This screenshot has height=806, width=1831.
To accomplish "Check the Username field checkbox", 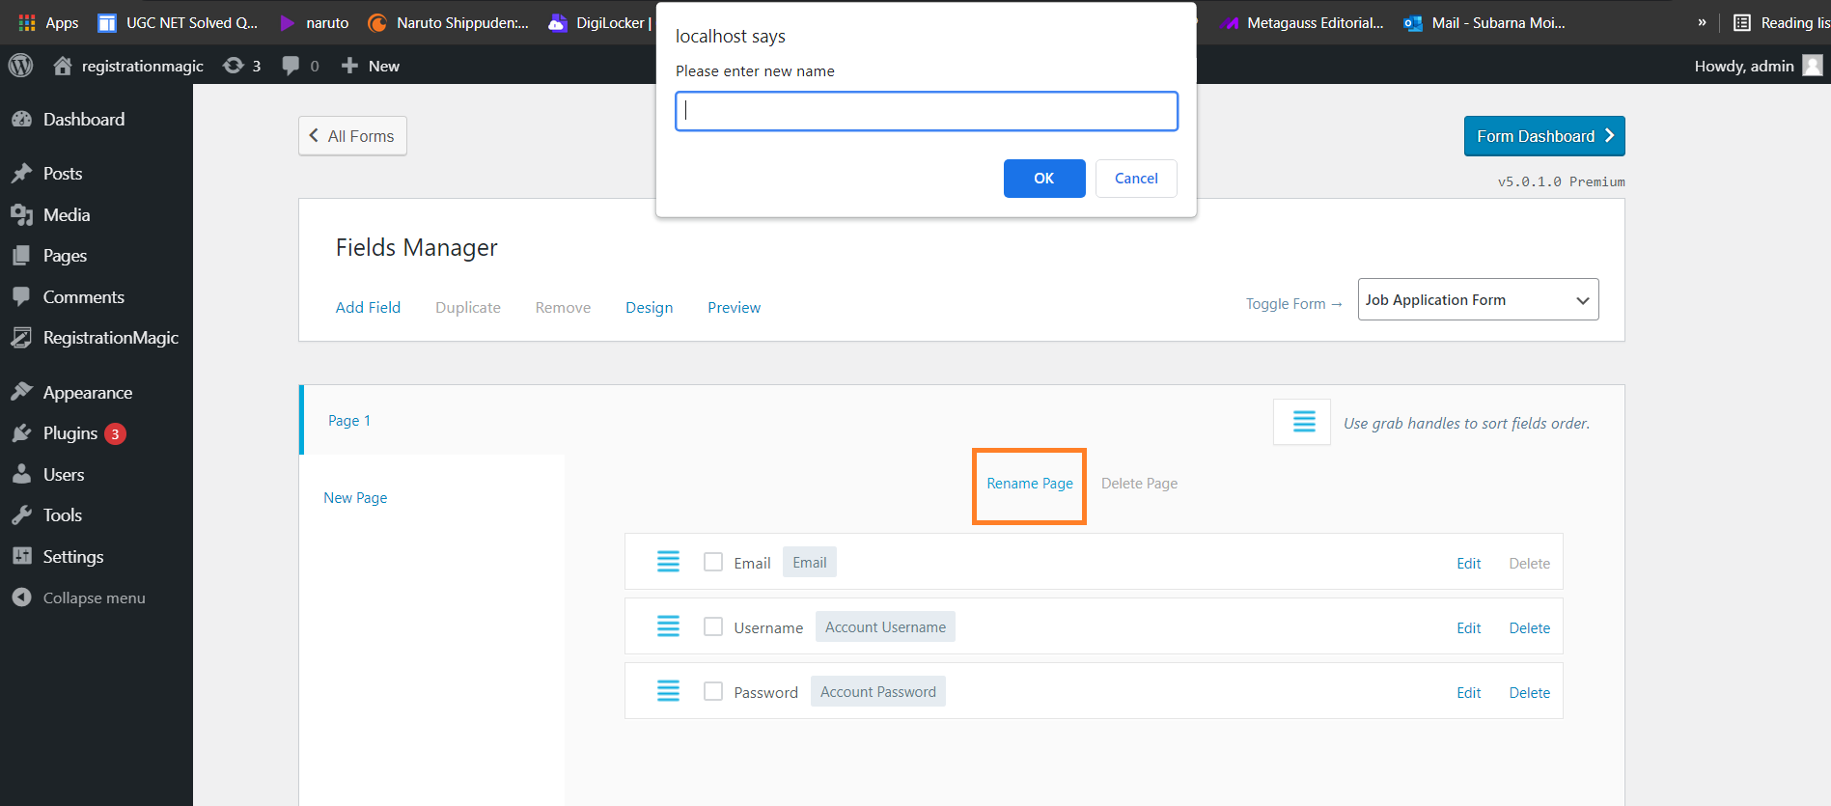I will pyautogui.click(x=713, y=626).
